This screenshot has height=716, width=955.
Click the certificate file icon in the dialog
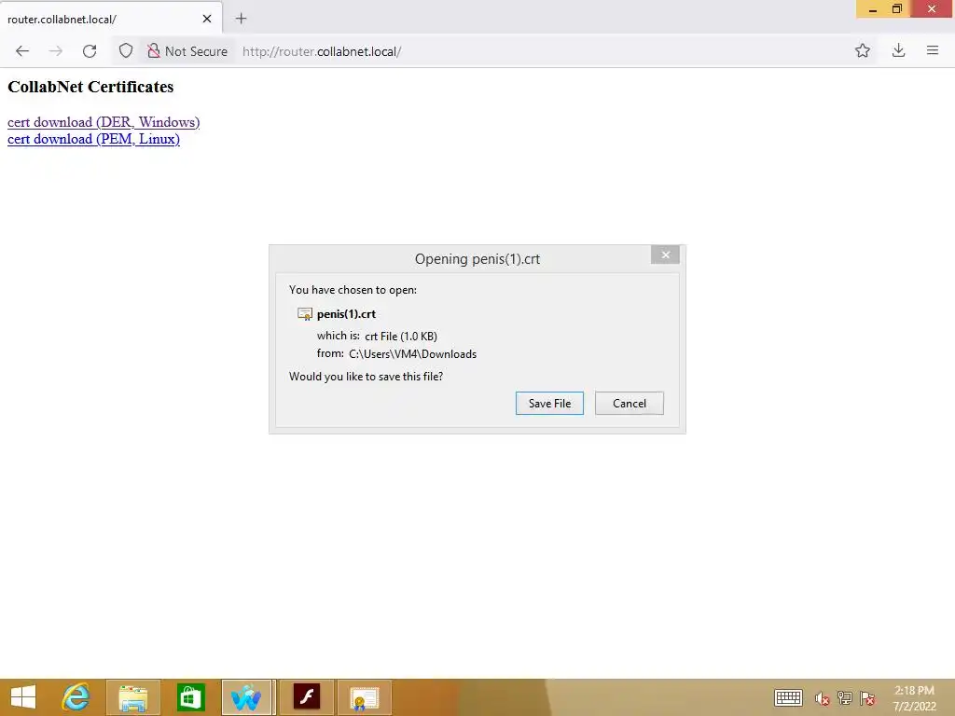pyautogui.click(x=305, y=314)
